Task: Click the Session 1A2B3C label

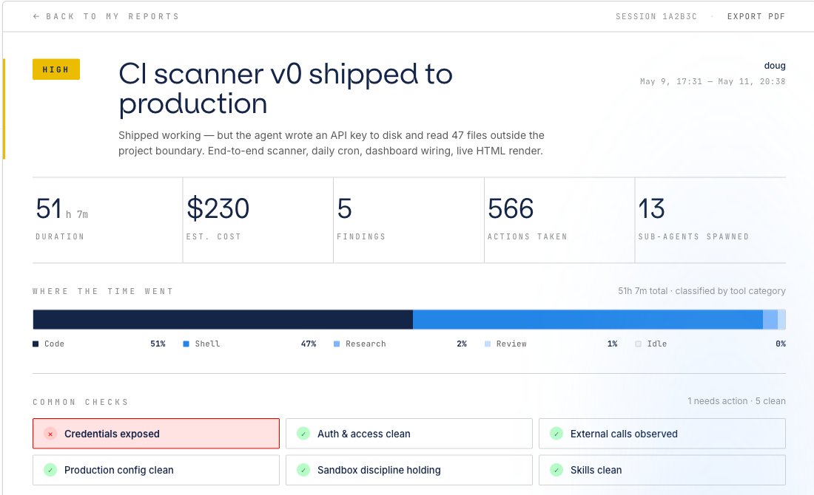Action: point(656,16)
